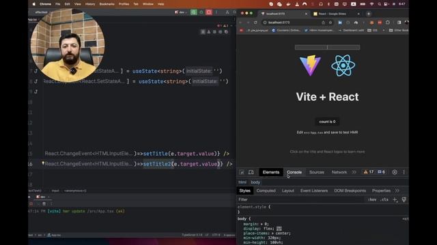Open the DevTools three-dot menu

404,172
